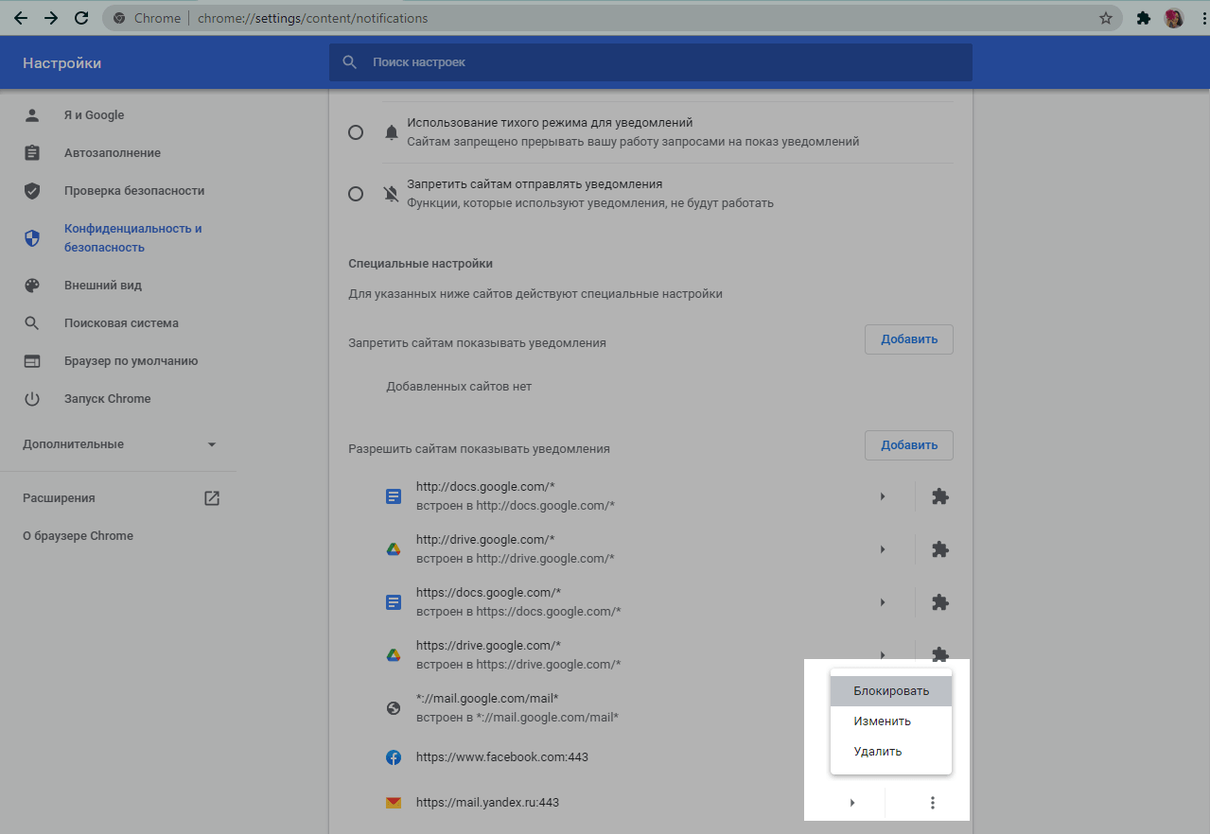Select the "https://www.facebook.com:443" entry text
Viewport: 1210px width, 834px height.
tap(502, 757)
